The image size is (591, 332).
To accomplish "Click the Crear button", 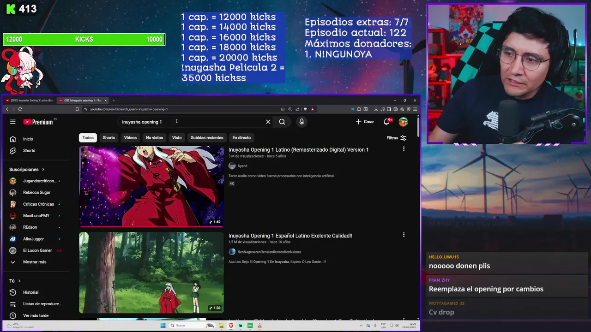I will pos(365,122).
